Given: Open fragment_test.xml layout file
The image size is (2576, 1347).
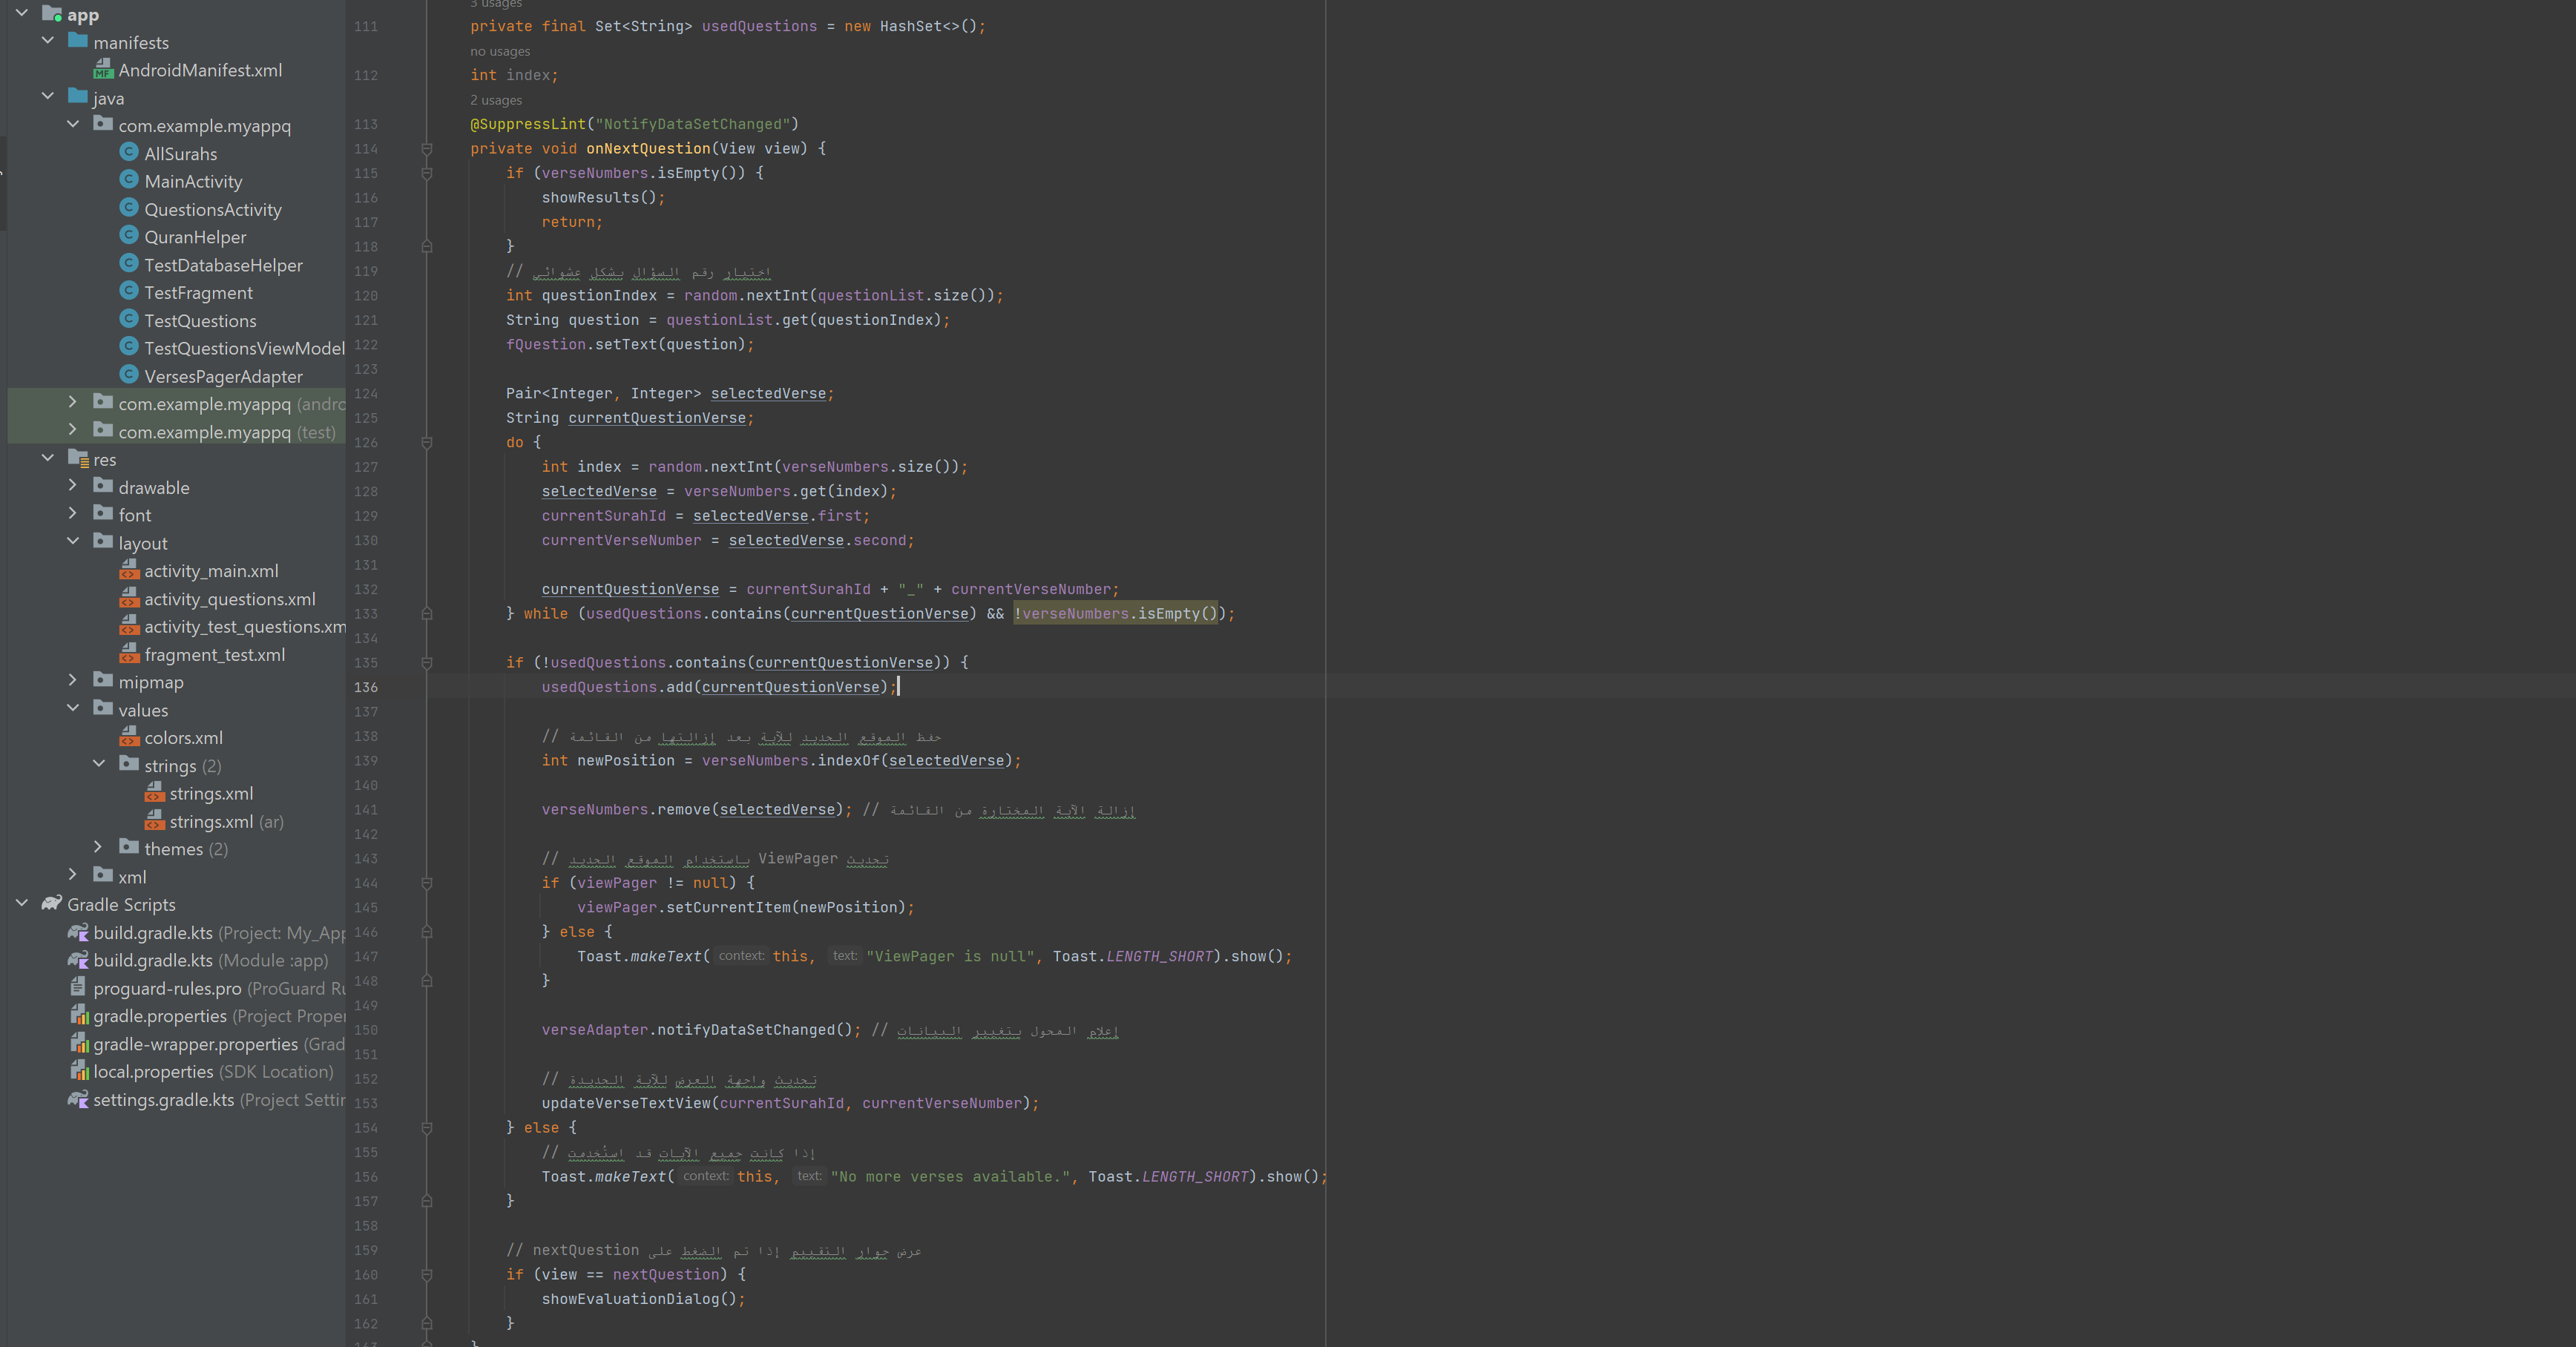Looking at the screenshot, I should [214, 654].
